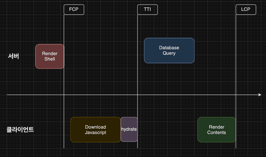Click the Download Javascript block
Image resolution: width=266 pixels, height=157 pixels.
(x=95, y=130)
